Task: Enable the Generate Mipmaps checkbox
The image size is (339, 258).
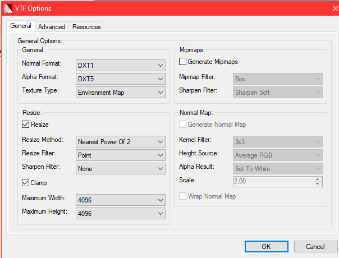Action: 182,61
